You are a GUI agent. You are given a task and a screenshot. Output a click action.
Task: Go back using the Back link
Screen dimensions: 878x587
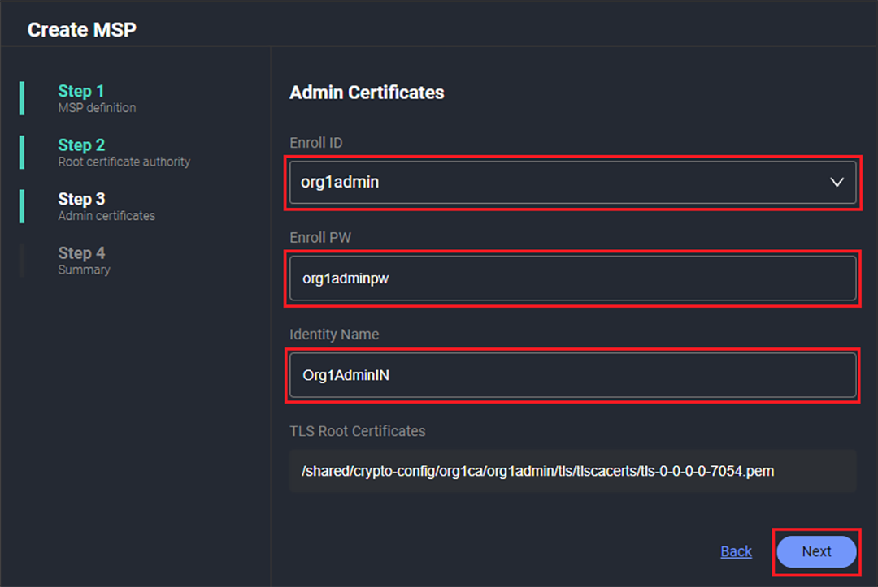pyautogui.click(x=736, y=551)
